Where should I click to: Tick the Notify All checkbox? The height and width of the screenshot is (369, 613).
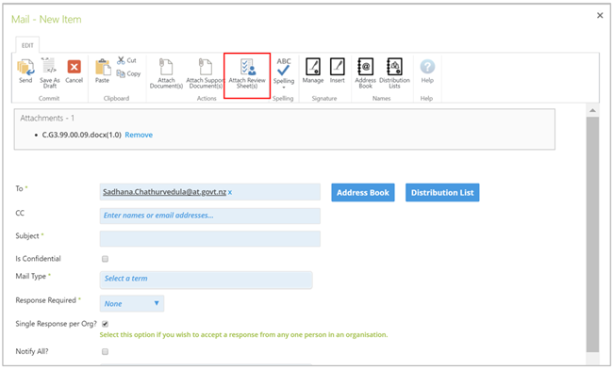(105, 352)
